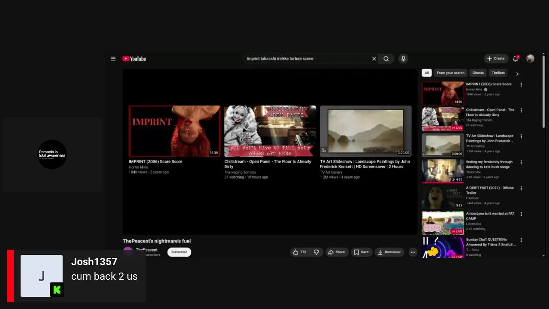This screenshot has height=309, width=549.
Task: Select the Thrillers filter chip
Action: point(498,73)
